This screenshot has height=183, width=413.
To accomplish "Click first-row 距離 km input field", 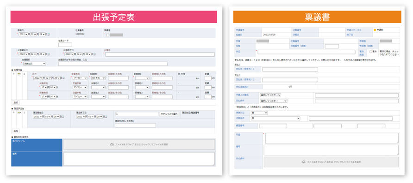I will pyautogui.click(x=208, y=78).
